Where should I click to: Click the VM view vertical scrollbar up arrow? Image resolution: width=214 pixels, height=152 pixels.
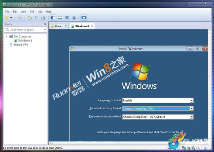[x=209, y=31]
